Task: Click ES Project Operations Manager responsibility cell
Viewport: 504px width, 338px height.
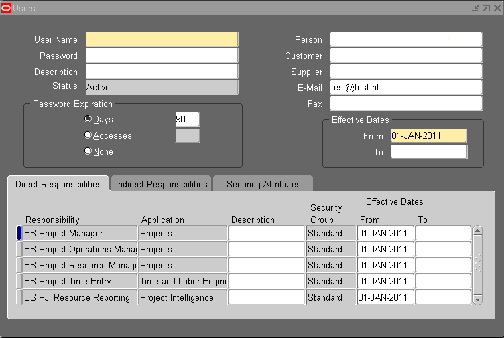Action: 80,249
